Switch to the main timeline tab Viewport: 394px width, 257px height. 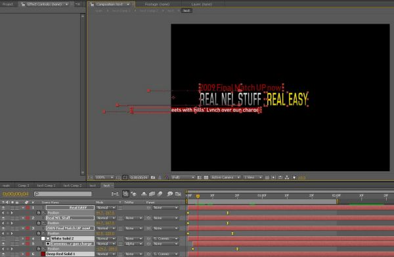click(x=7, y=186)
